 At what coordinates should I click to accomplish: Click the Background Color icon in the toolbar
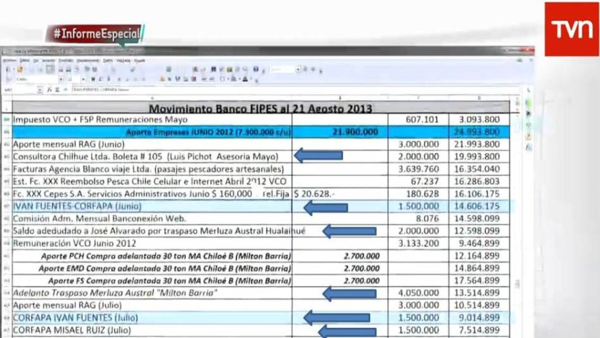[233, 79]
